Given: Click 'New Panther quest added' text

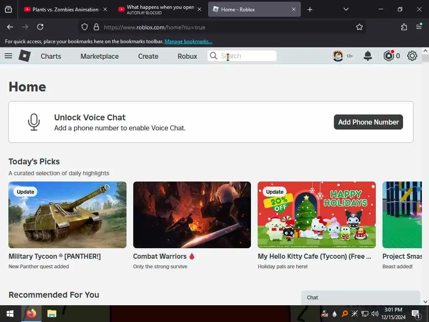Looking at the screenshot, I should [39, 266].
